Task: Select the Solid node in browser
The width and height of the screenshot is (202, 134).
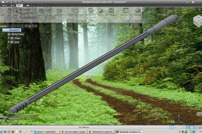Action: click(16, 42)
